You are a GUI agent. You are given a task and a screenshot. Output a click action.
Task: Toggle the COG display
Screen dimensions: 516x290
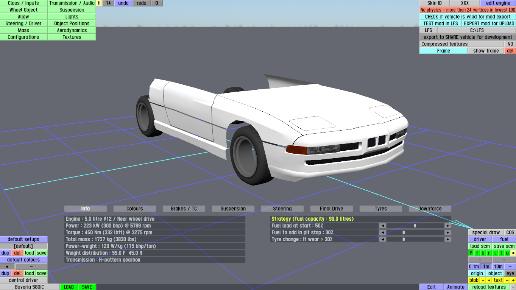coord(510,232)
